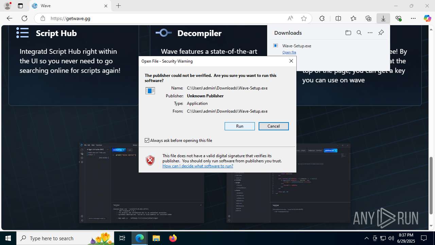This screenshot has width=435, height=245.
Task: Click the page vertical scrollbar thumb
Action: coord(431,185)
